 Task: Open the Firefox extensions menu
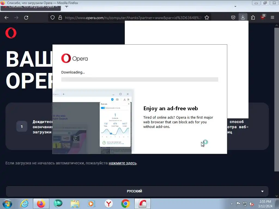click(x=253, y=18)
